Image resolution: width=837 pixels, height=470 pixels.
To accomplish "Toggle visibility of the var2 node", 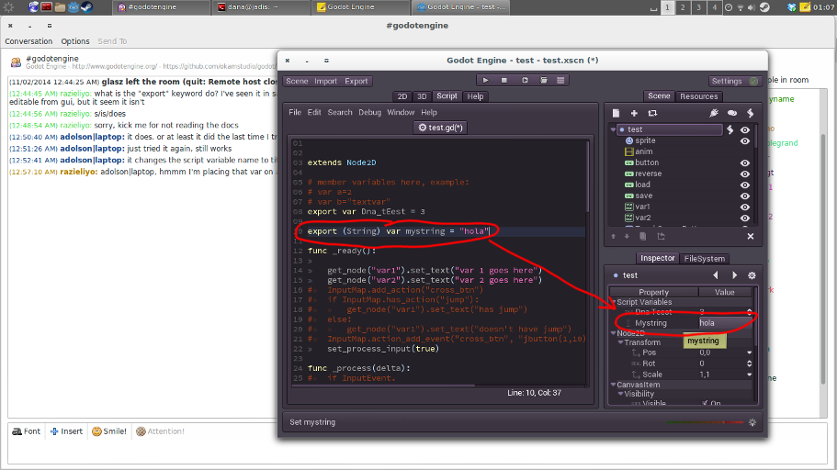I will click(x=745, y=218).
